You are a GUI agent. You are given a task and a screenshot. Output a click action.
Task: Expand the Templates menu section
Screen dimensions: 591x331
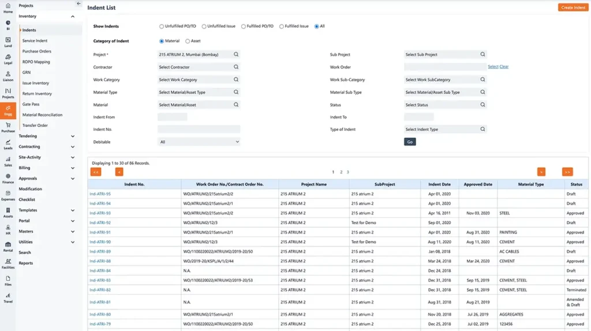pos(73,210)
